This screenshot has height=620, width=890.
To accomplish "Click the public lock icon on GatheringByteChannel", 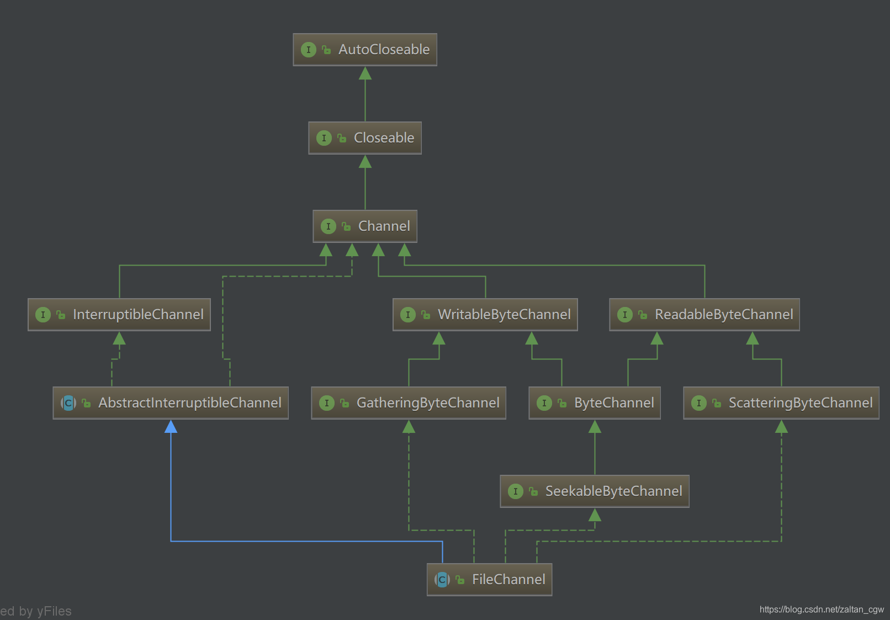I will (345, 403).
